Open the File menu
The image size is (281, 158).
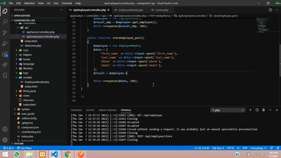point(11,3)
